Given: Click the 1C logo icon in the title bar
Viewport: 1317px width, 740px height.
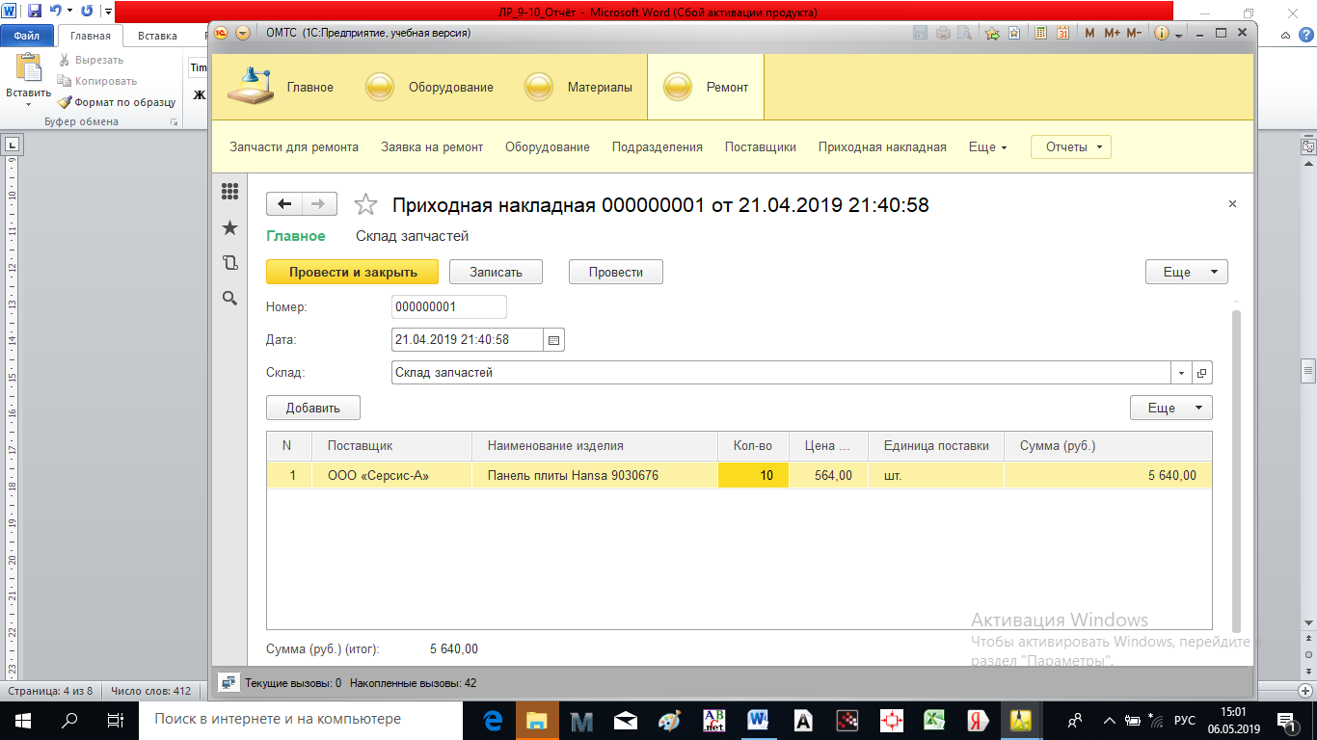Looking at the screenshot, I should [x=222, y=33].
